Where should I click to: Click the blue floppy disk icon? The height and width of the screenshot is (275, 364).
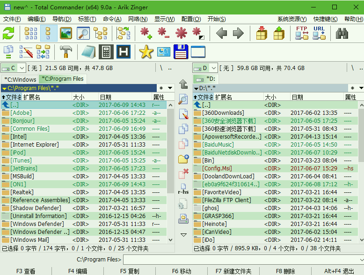[181, 52]
